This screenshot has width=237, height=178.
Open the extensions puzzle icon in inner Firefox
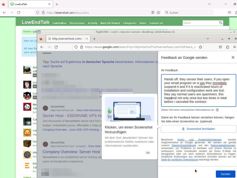tap(228, 47)
